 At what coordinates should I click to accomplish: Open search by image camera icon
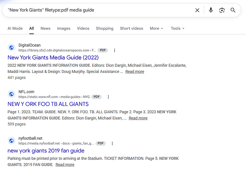click(222, 10)
